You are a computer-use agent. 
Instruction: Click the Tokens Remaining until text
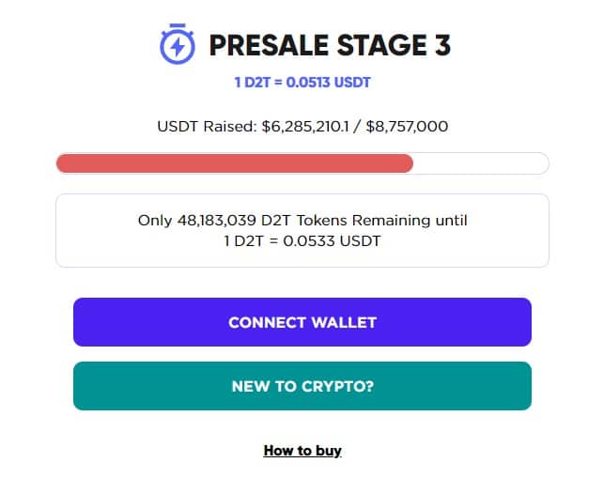pos(381,221)
